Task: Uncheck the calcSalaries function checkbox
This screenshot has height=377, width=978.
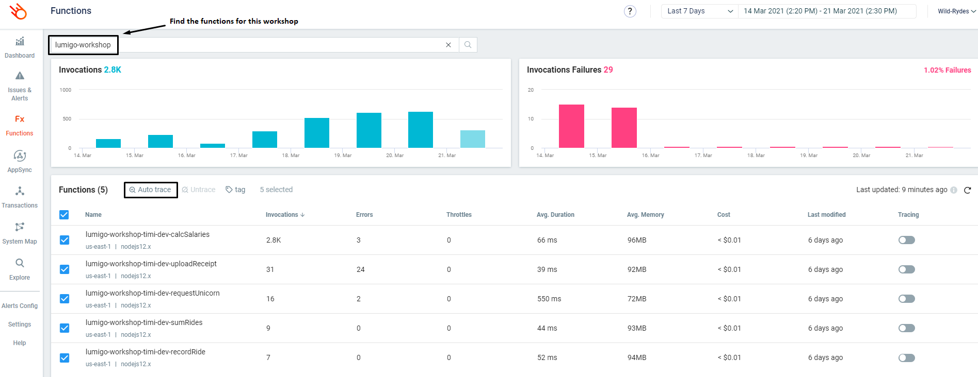Action: click(65, 240)
